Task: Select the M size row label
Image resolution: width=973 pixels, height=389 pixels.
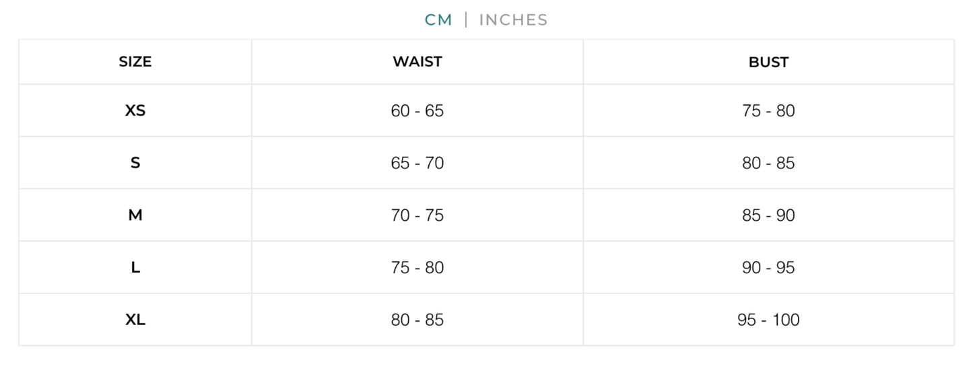Action: pos(135,215)
